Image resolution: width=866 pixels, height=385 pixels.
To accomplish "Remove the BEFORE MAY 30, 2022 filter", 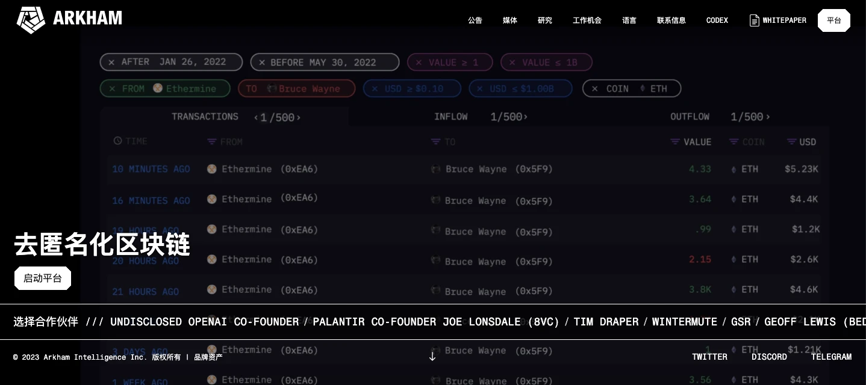I will tap(262, 63).
